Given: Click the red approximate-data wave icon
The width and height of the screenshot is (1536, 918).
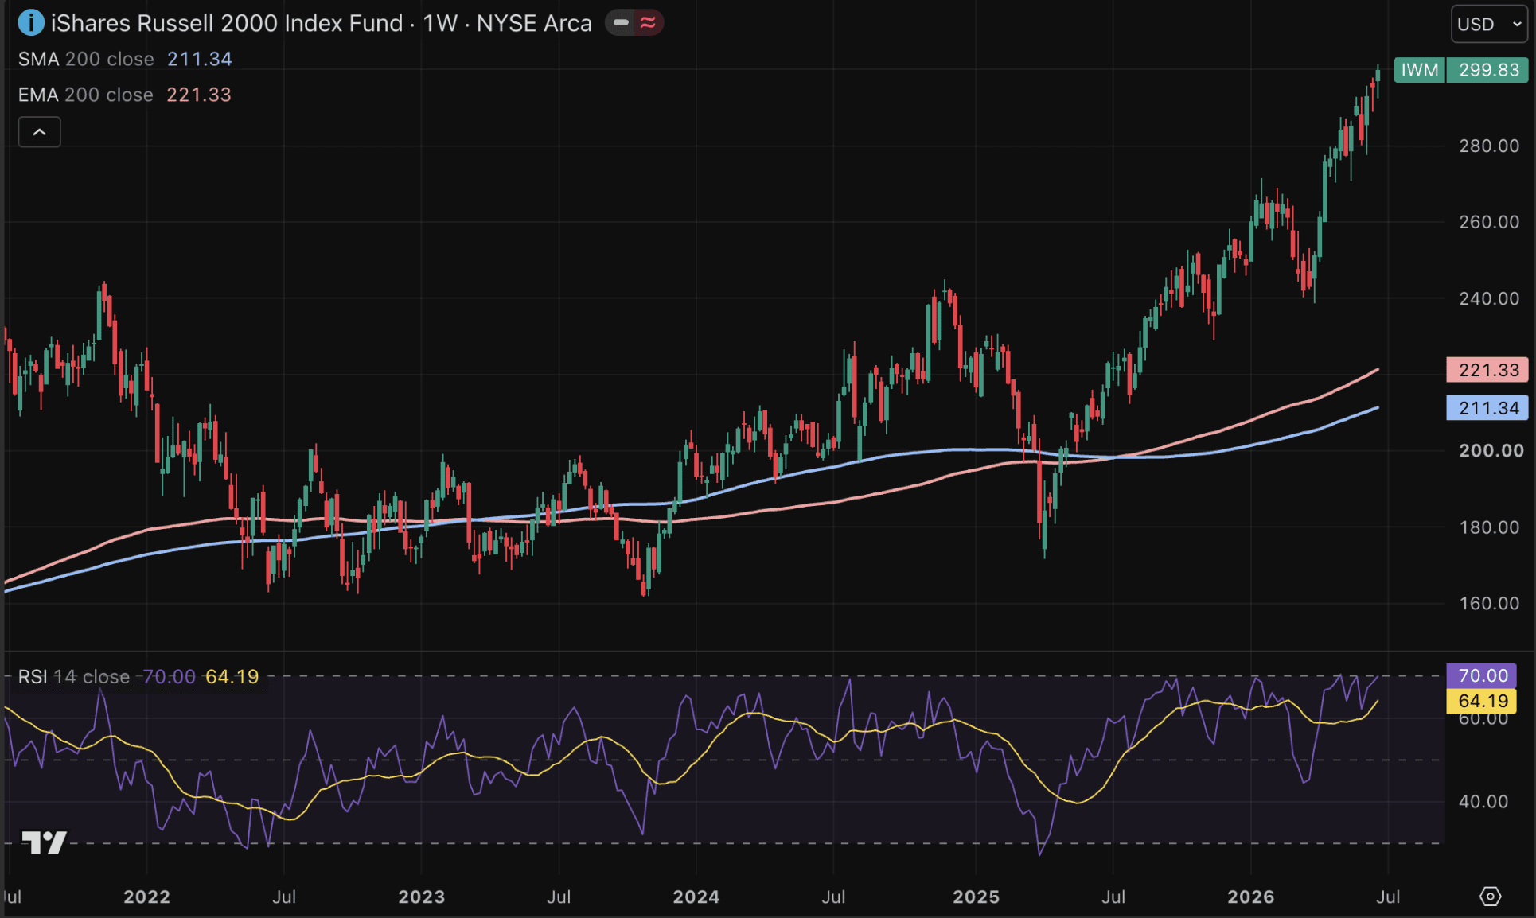Looking at the screenshot, I should [648, 23].
